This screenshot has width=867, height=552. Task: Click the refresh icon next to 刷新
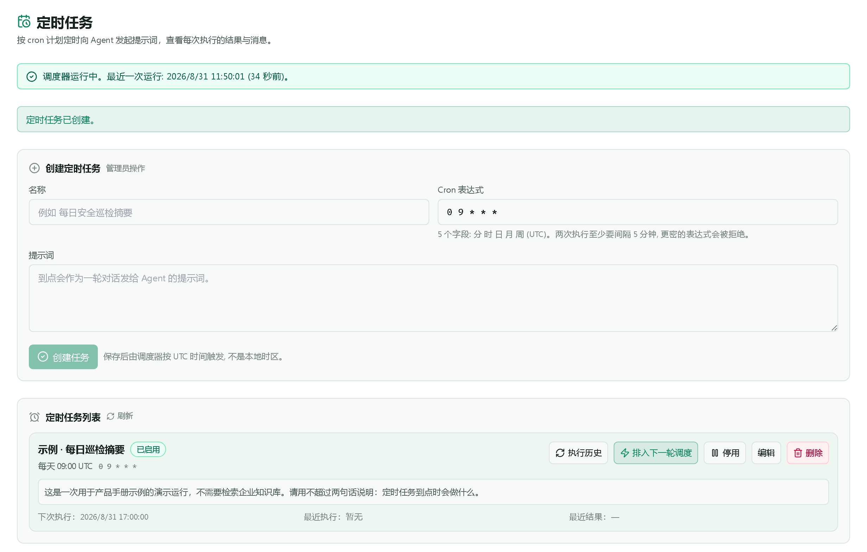[x=110, y=416]
